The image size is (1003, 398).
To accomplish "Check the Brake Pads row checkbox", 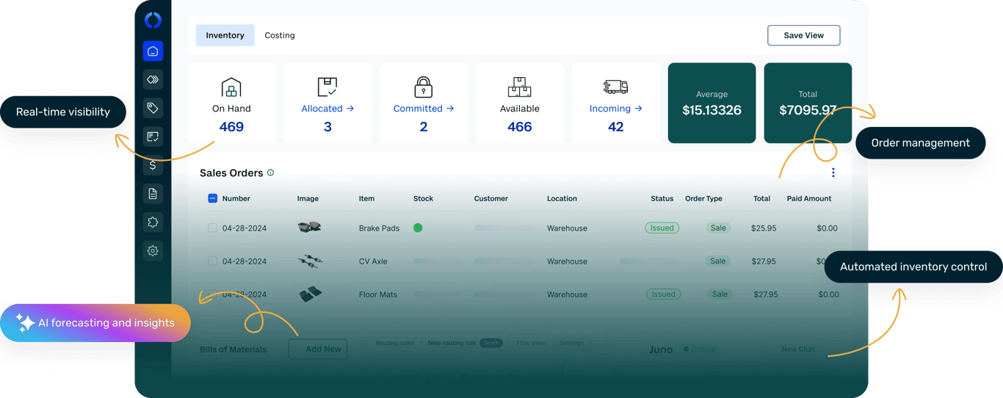I will [x=212, y=228].
